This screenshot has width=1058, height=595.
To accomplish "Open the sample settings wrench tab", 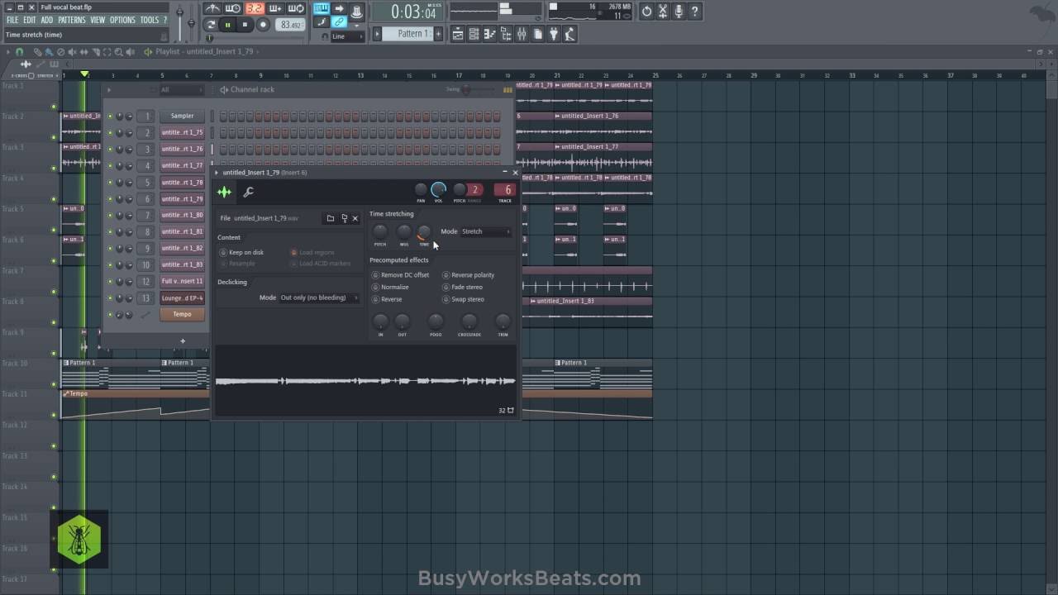I will [248, 193].
